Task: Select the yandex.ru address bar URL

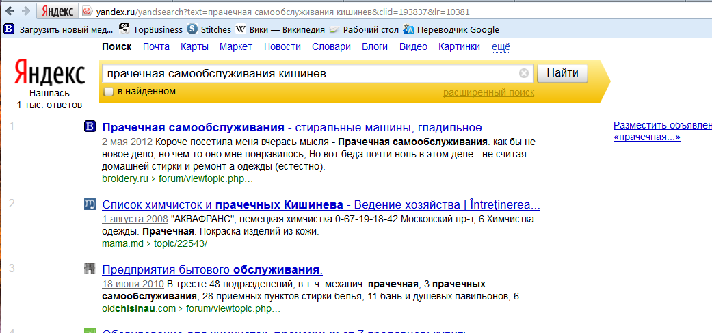Action: pos(283,12)
